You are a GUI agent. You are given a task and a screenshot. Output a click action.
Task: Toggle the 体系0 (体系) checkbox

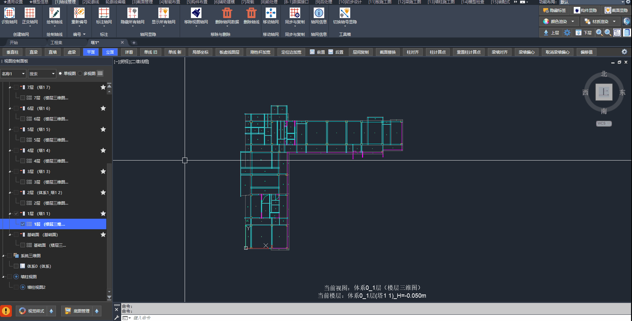[16, 266]
